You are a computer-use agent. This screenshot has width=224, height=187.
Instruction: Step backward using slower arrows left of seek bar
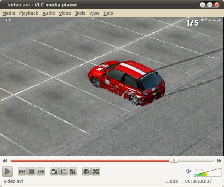pyautogui.click(x=5, y=161)
